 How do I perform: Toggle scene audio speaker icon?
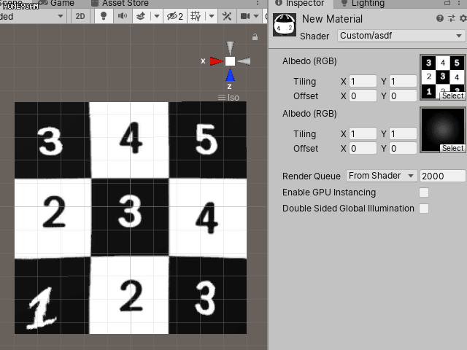[123, 16]
